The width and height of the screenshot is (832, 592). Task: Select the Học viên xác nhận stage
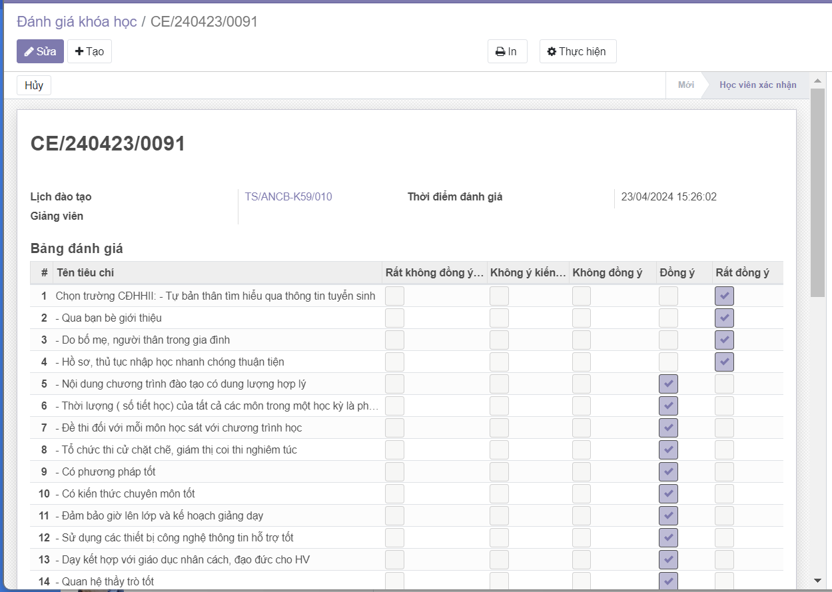point(757,85)
